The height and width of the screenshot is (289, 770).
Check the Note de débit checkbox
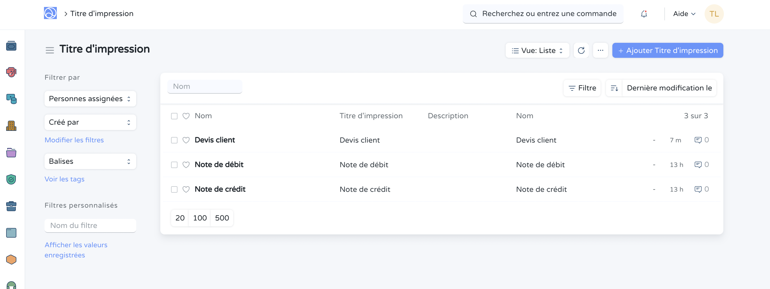174,165
